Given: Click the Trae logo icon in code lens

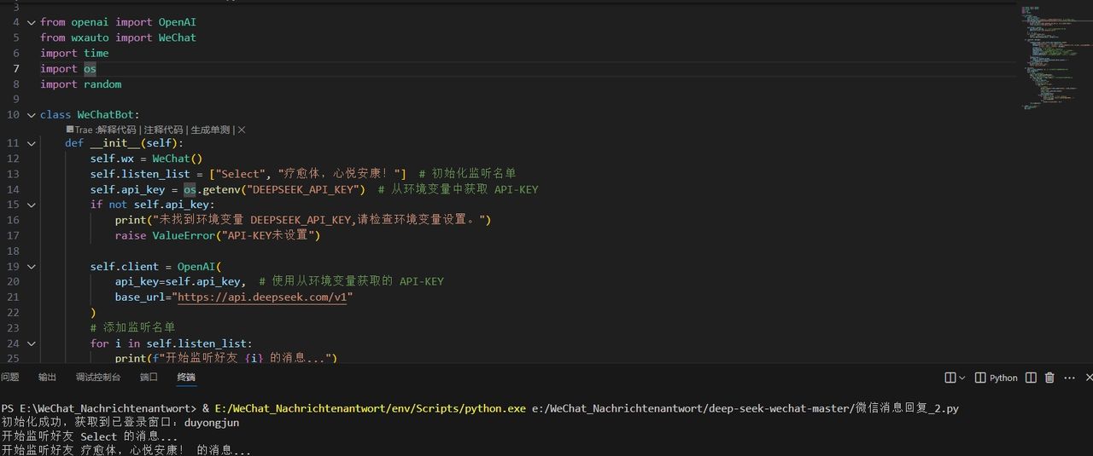Looking at the screenshot, I should [70, 130].
